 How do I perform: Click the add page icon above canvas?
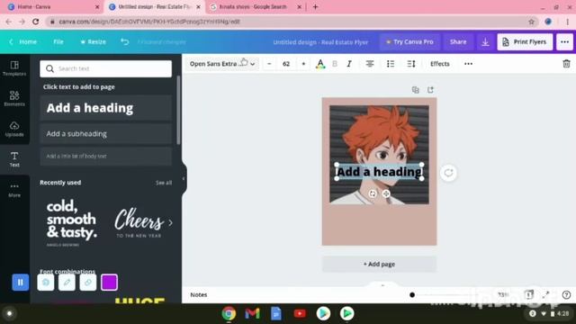click(430, 90)
